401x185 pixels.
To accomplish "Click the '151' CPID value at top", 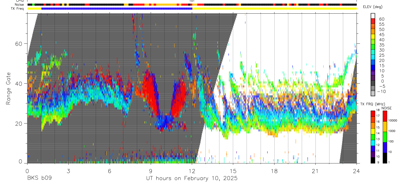I will (x=192, y=1).
